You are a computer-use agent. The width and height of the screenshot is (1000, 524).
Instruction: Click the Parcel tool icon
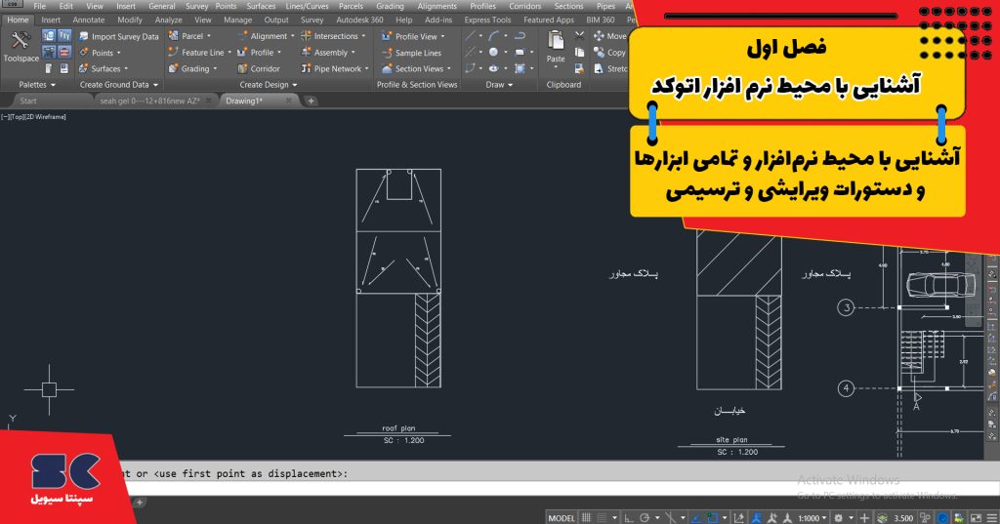(x=174, y=36)
